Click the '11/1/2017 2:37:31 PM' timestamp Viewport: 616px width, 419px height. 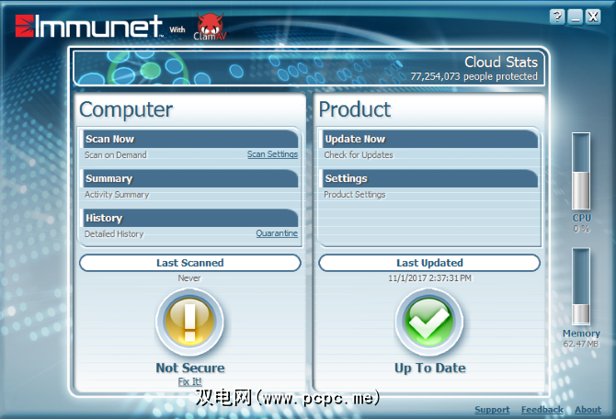pos(429,278)
